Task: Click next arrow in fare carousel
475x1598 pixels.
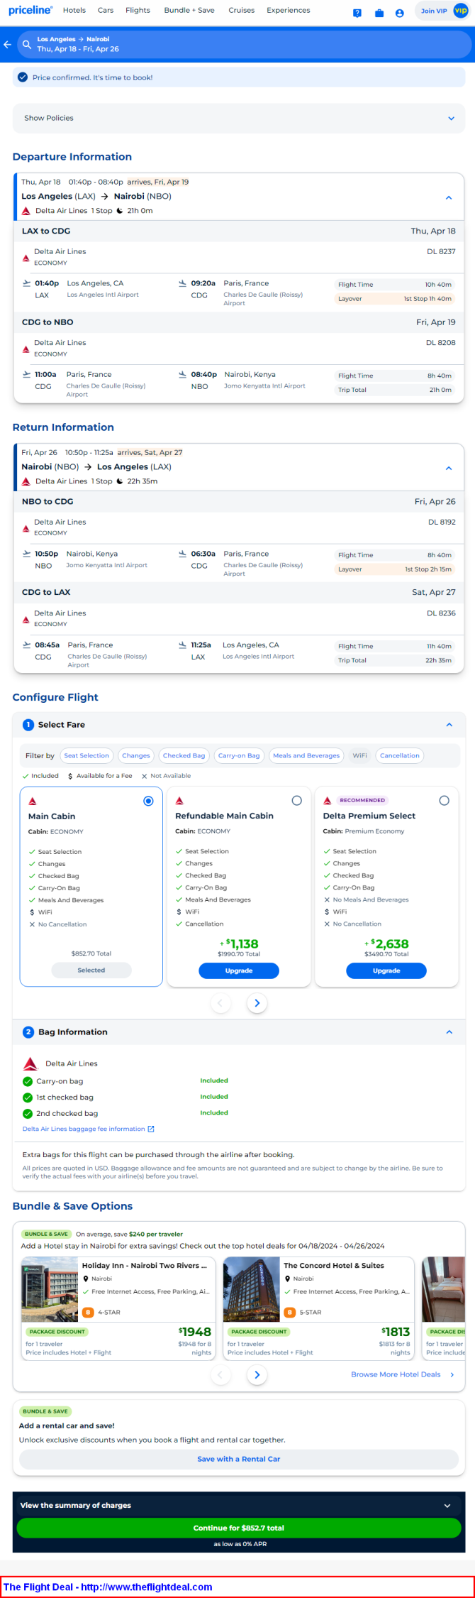Action: (x=257, y=1003)
